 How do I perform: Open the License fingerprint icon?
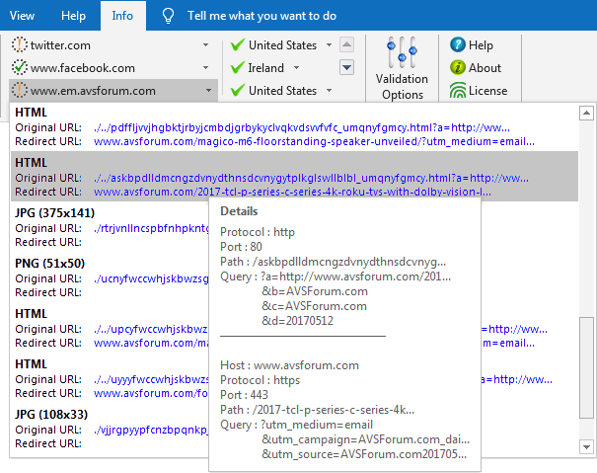pyautogui.click(x=458, y=91)
